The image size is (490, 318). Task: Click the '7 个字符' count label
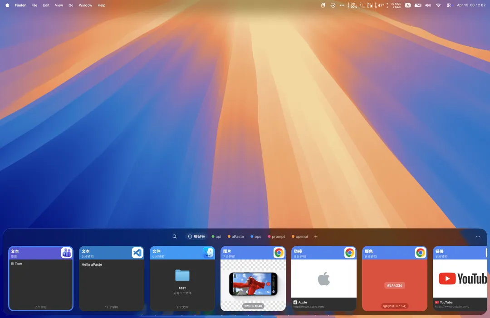pos(41,307)
